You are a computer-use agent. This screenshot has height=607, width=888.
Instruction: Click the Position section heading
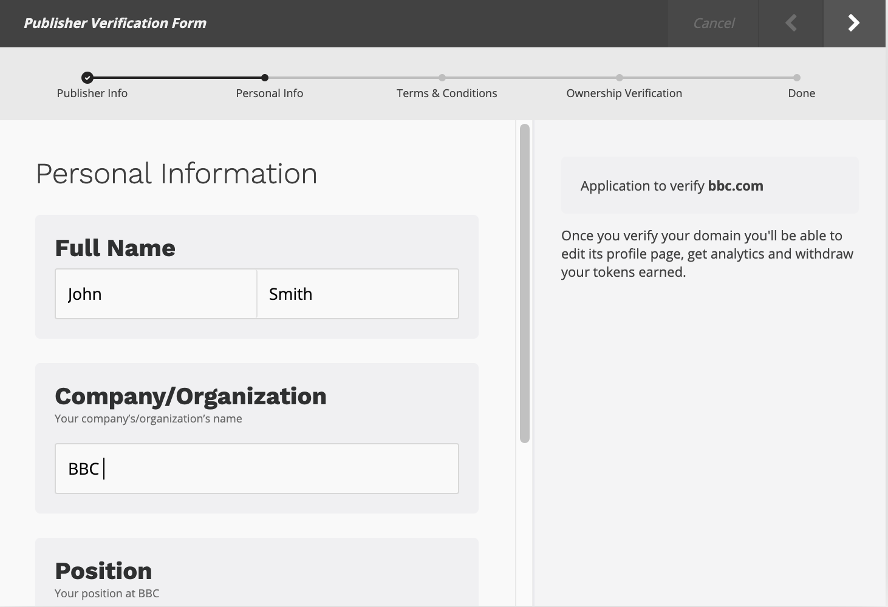pyautogui.click(x=103, y=571)
